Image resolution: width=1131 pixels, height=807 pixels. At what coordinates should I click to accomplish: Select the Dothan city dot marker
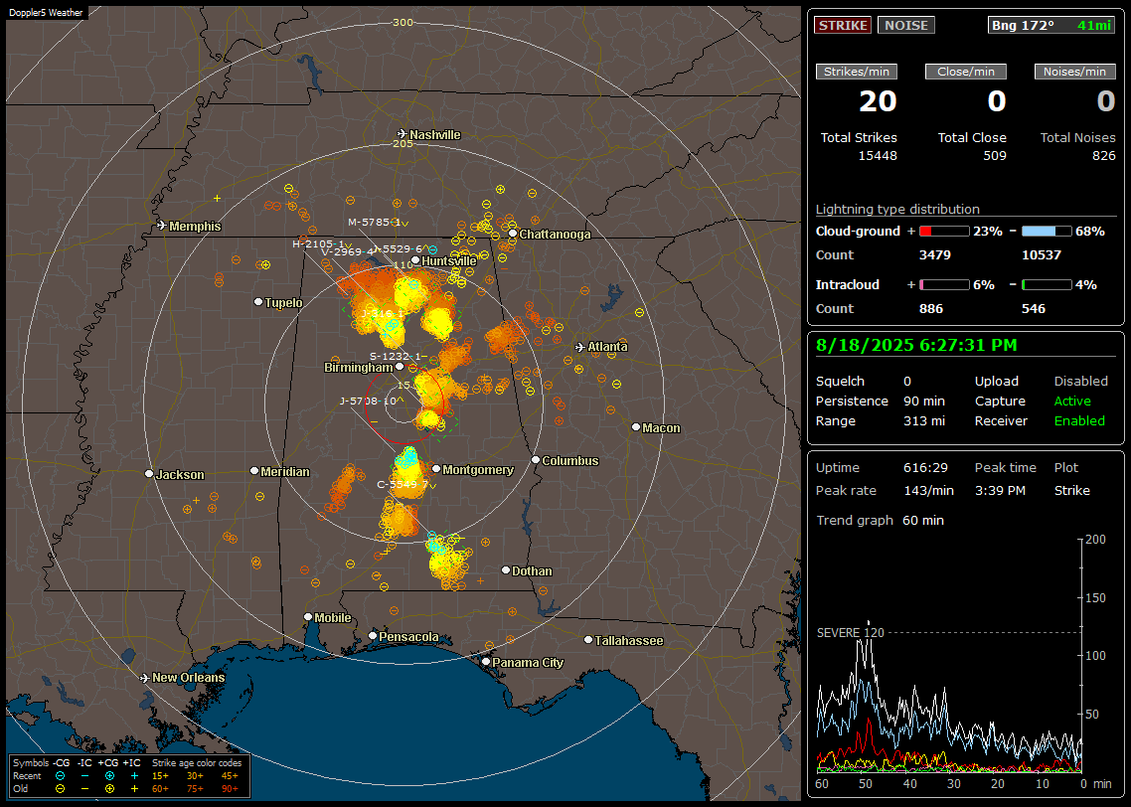[x=506, y=569]
